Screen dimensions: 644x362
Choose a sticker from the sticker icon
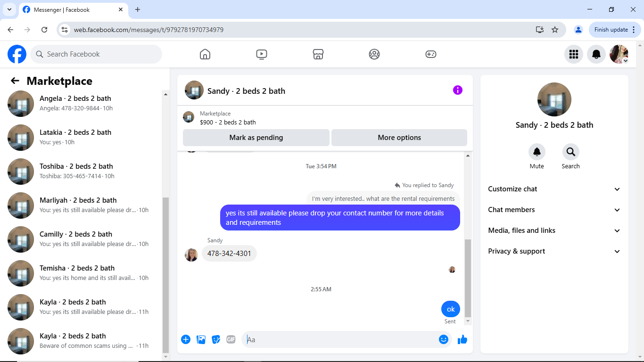click(x=216, y=339)
